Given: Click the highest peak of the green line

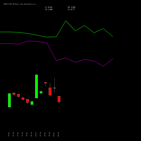Looking at the screenshot, I should tap(66, 21).
